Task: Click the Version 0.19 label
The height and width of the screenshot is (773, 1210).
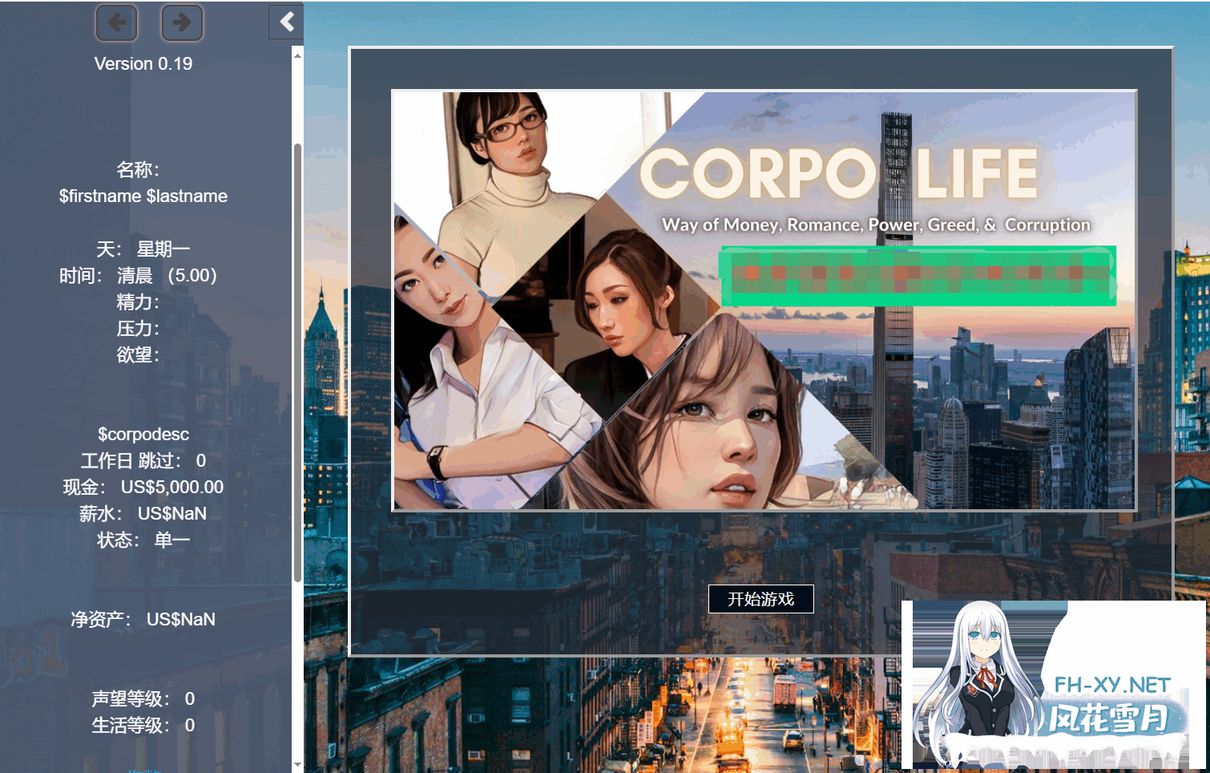Action: (x=143, y=63)
